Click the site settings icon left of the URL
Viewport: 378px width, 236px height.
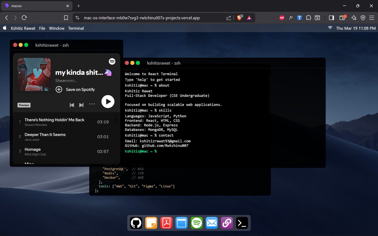click(77, 18)
